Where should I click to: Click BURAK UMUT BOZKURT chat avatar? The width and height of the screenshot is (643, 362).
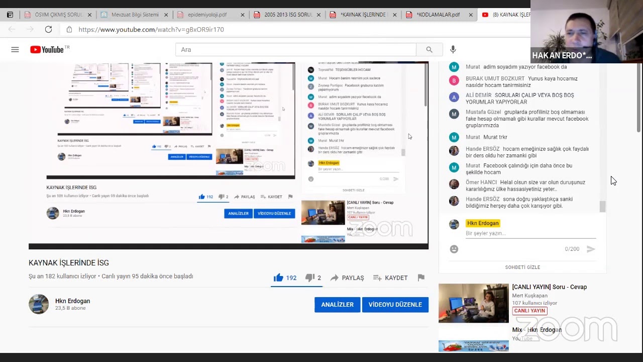(454, 80)
